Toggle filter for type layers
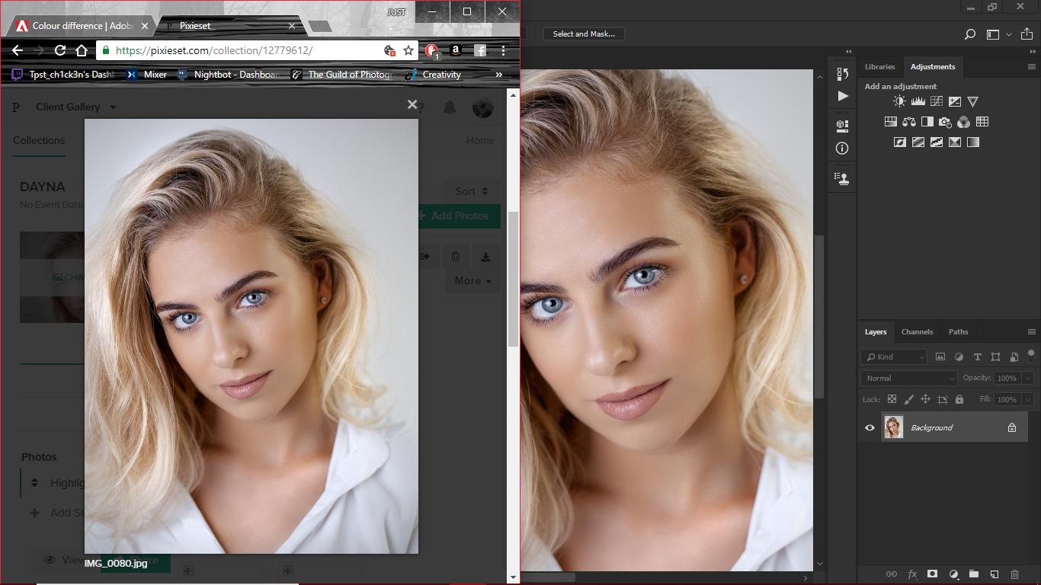This screenshot has width=1041, height=585. (x=977, y=356)
